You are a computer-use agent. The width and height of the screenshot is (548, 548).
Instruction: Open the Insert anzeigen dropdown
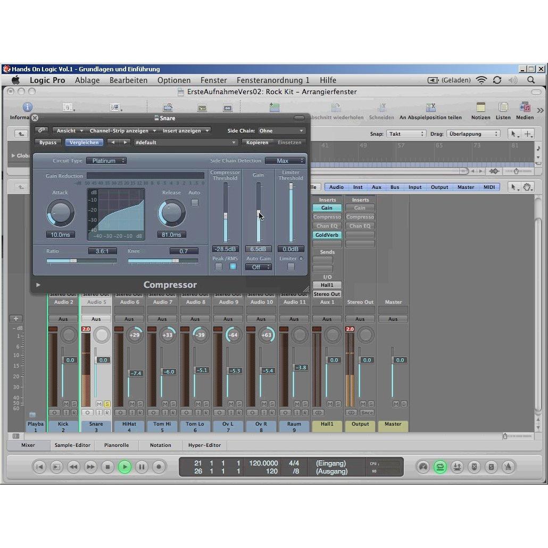pos(185,130)
